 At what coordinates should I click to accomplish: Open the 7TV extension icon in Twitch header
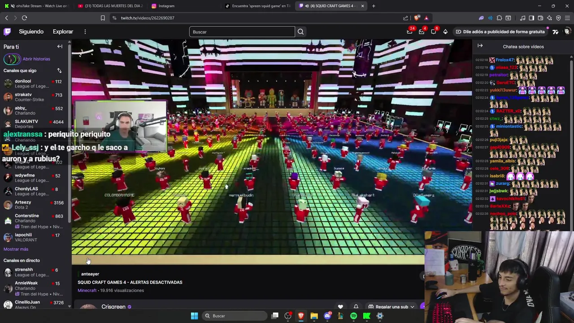[555, 32]
